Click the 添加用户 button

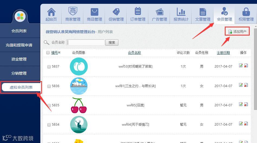tap(237, 31)
